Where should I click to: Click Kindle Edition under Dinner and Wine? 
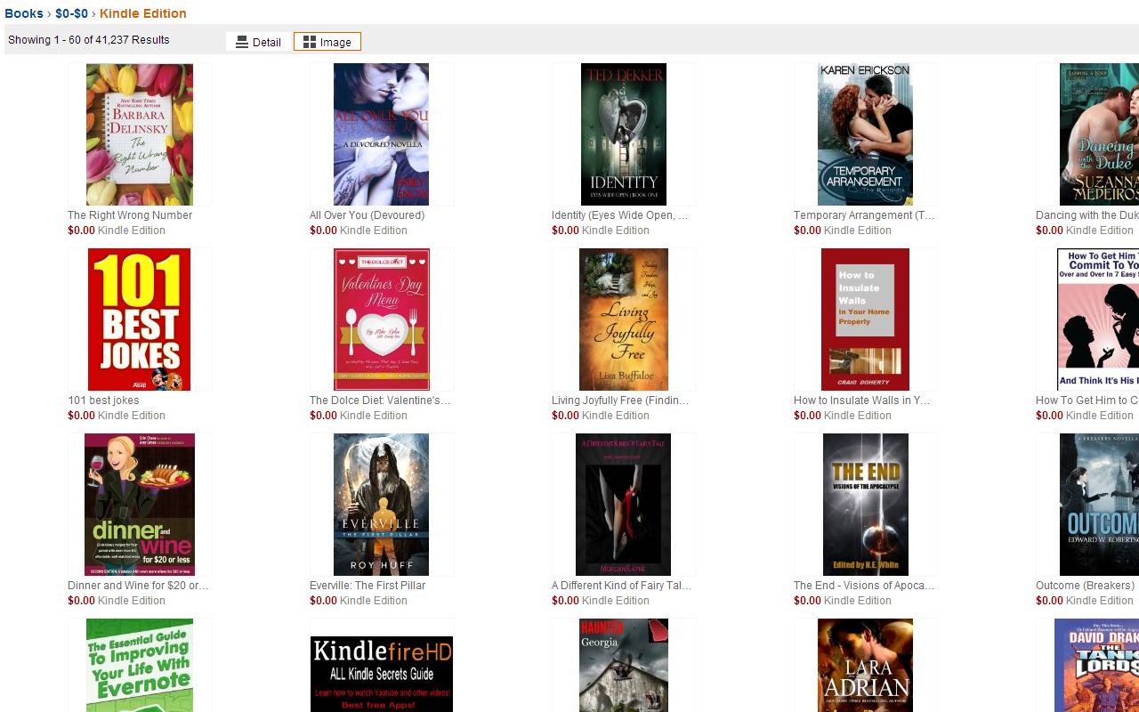click(x=132, y=601)
